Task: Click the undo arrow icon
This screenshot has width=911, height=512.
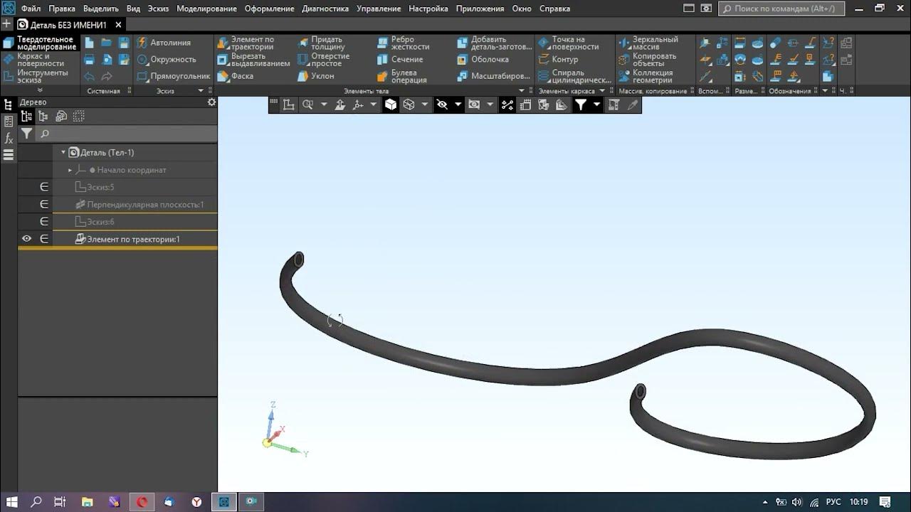Action: [x=90, y=76]
